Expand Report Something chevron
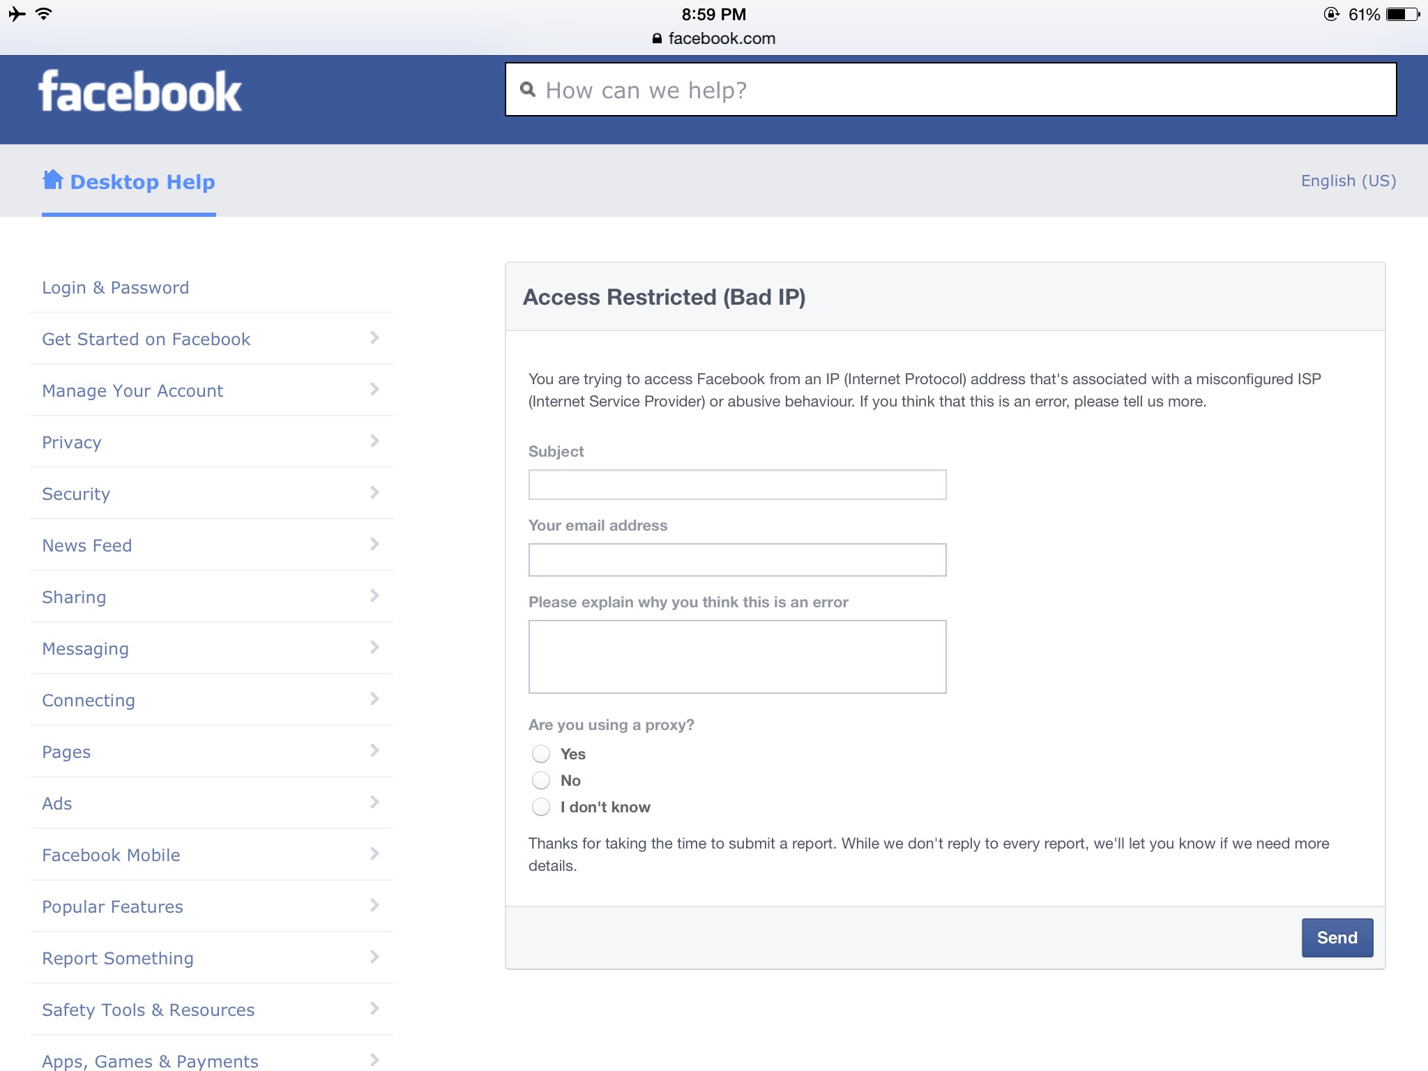Screen dimensions: 1428x1071 (x=374, y=957)
